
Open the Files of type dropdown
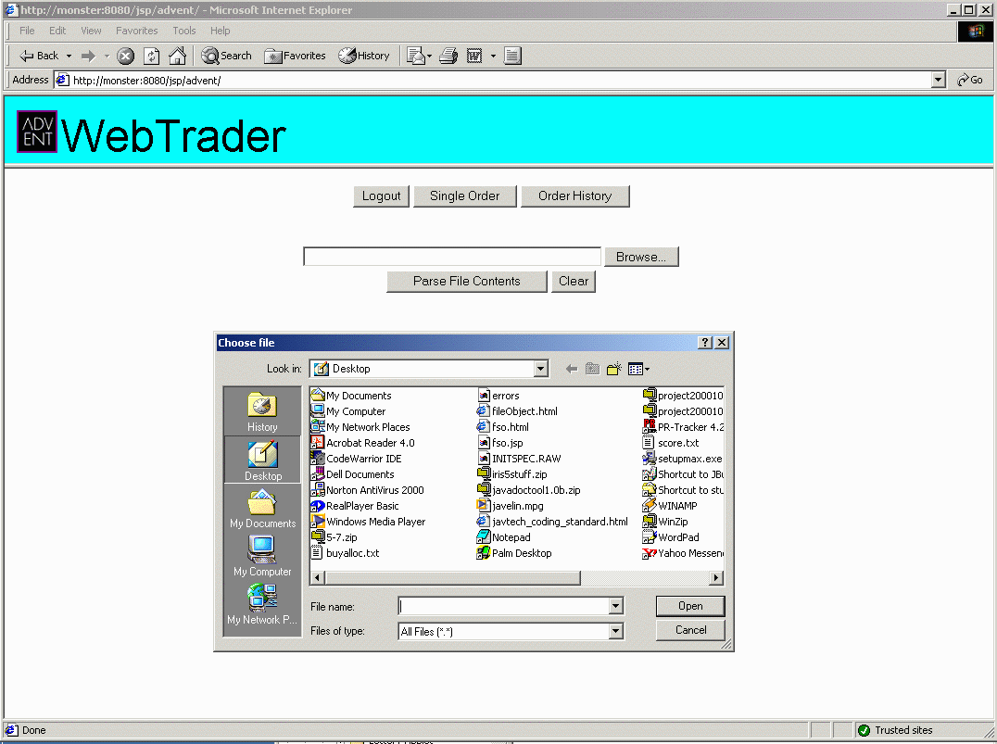pyautogui.click(x=615, y=631)
